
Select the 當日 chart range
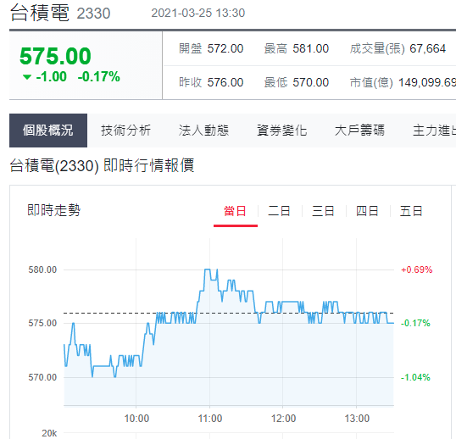(236, 211)
